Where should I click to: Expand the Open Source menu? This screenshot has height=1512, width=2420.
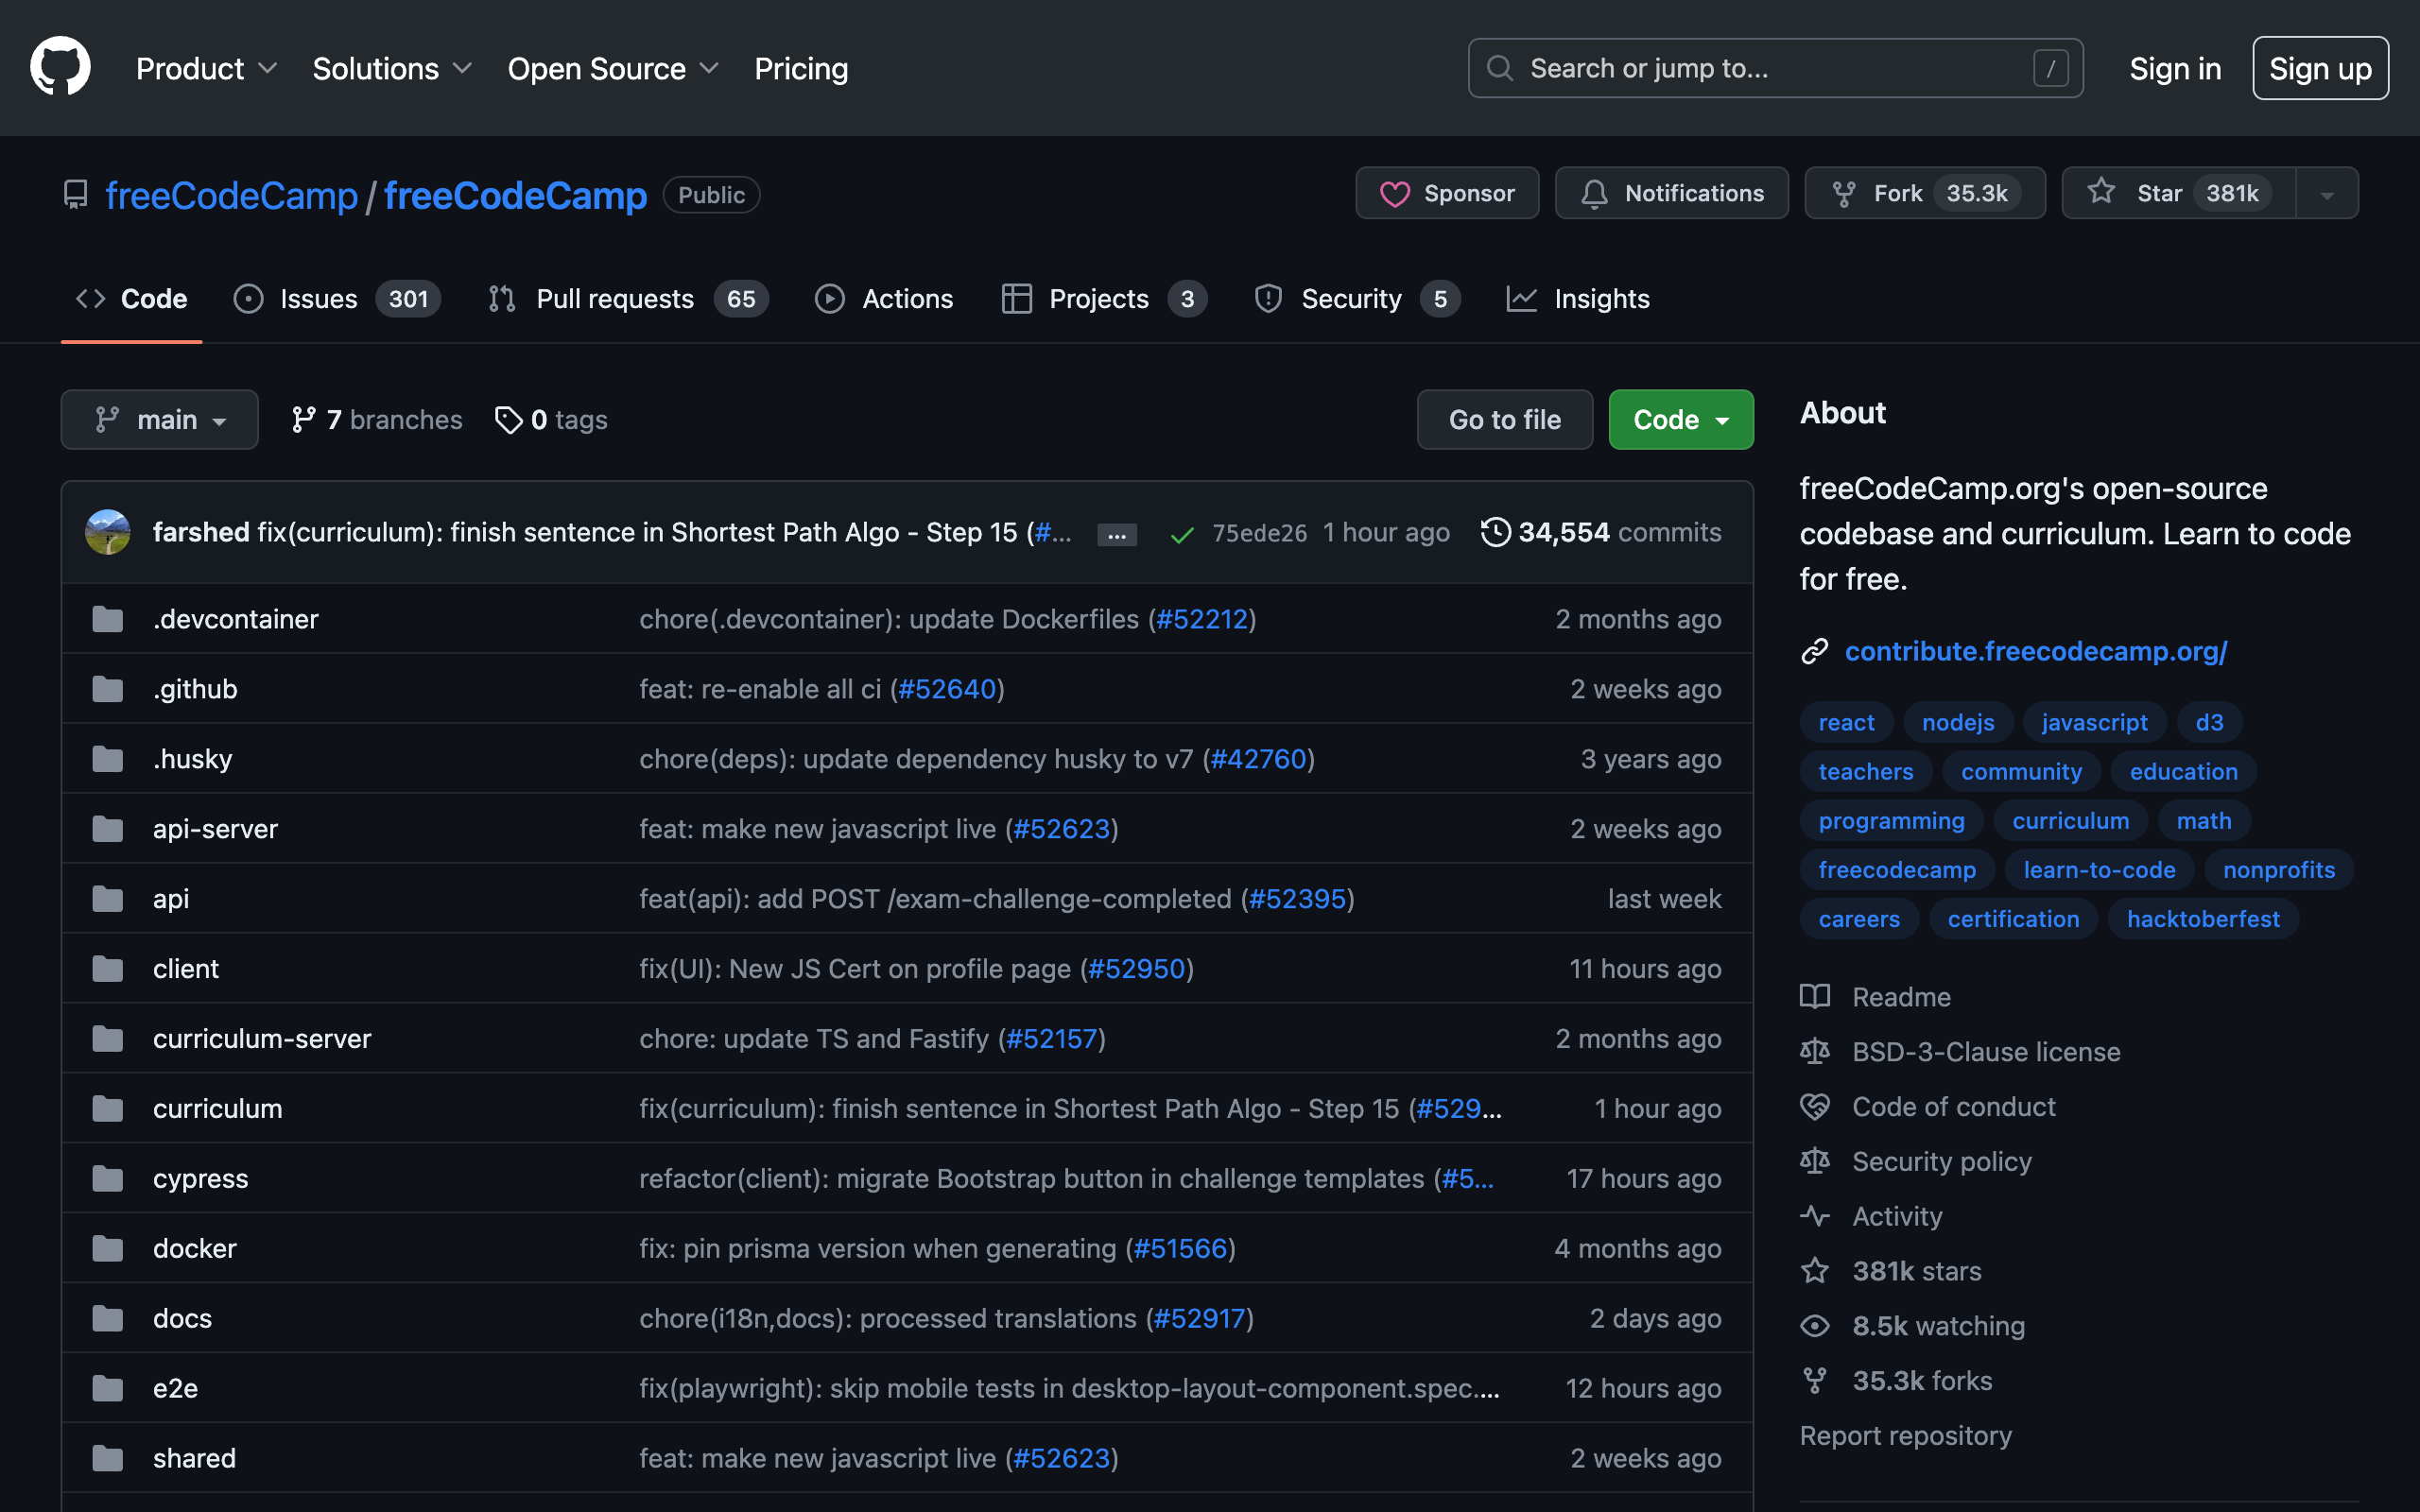coord(613,68)
